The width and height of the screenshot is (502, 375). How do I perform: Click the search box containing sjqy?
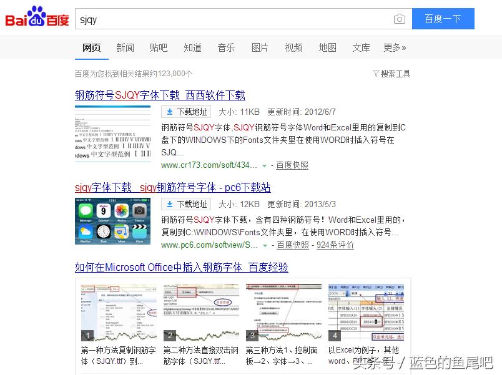point(231,19)
